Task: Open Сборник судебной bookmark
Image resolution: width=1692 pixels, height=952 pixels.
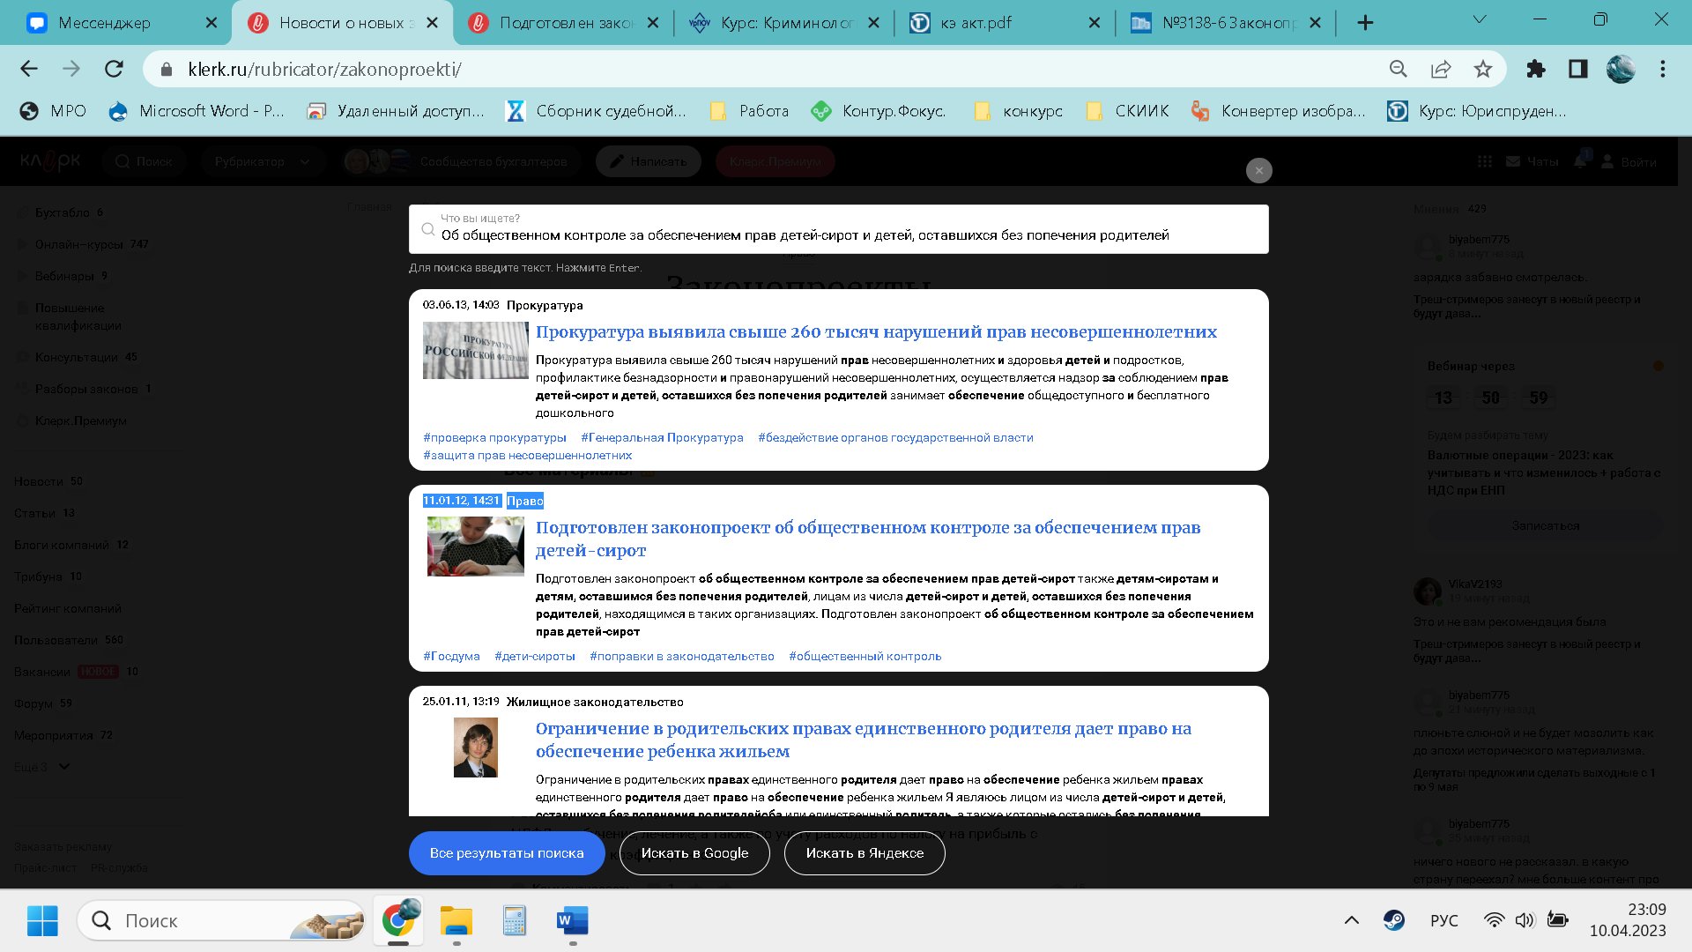Action: pos(597,111)
